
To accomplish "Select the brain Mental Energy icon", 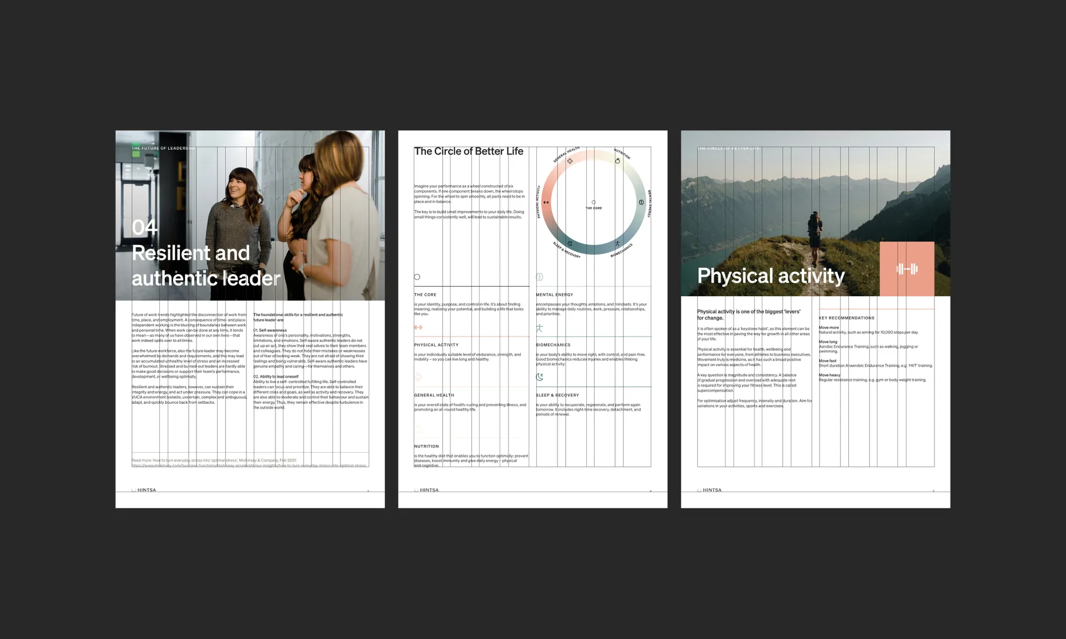I will pos(641,202).
